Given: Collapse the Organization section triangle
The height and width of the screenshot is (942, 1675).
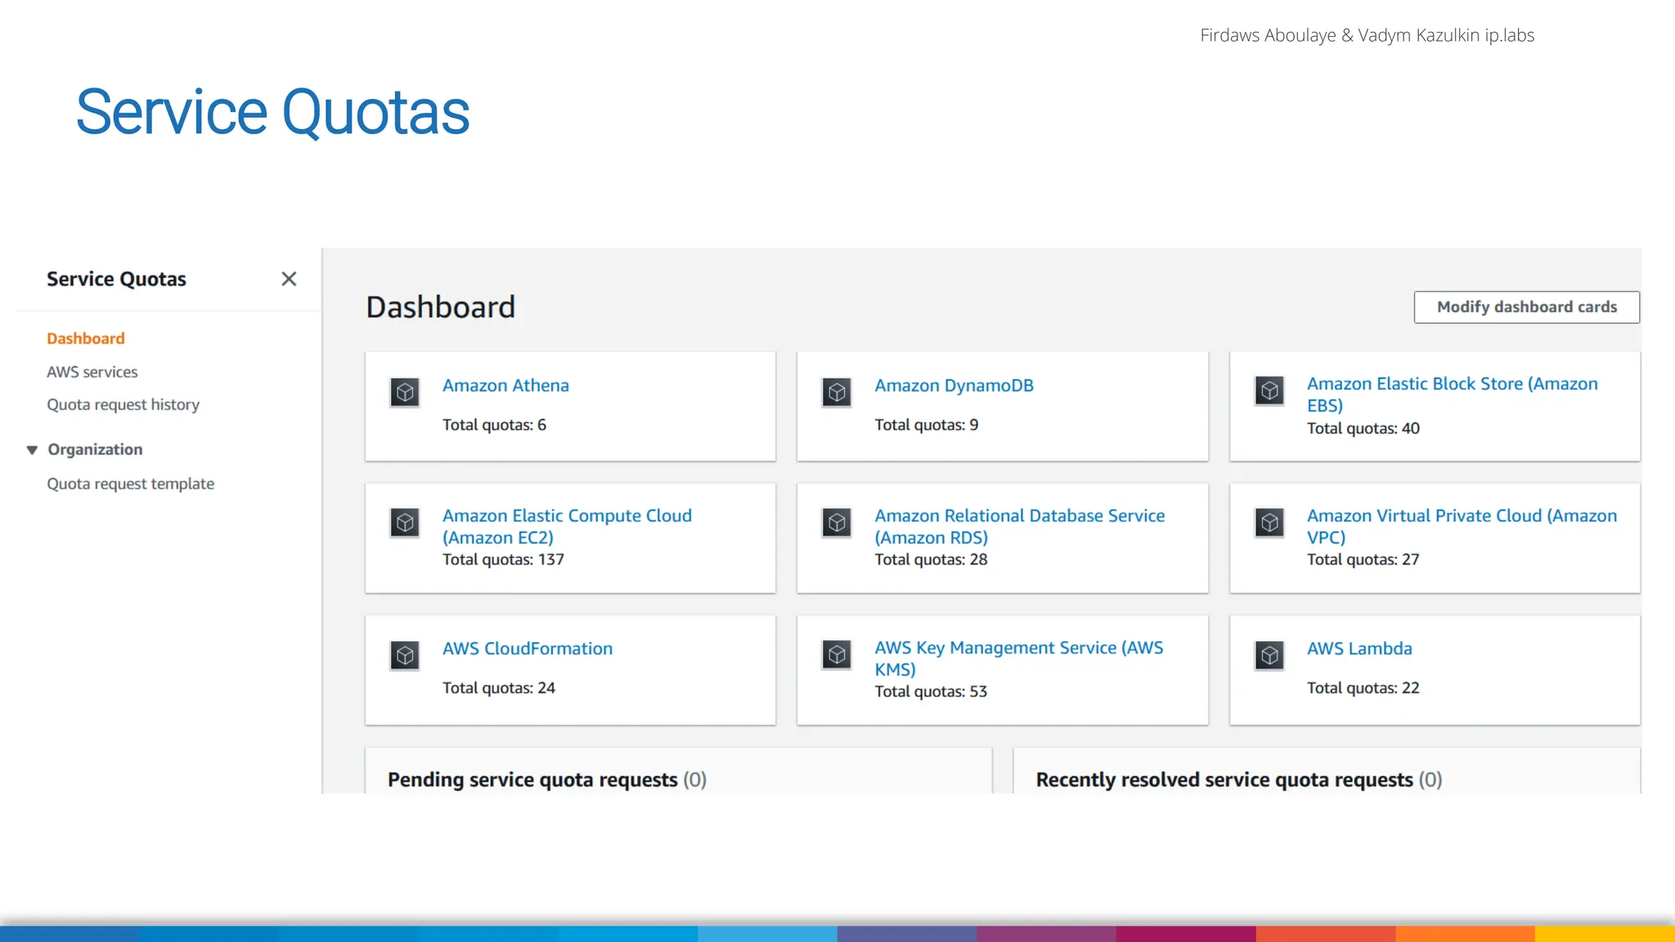Looking at the screenshot, I should point(32,450).
